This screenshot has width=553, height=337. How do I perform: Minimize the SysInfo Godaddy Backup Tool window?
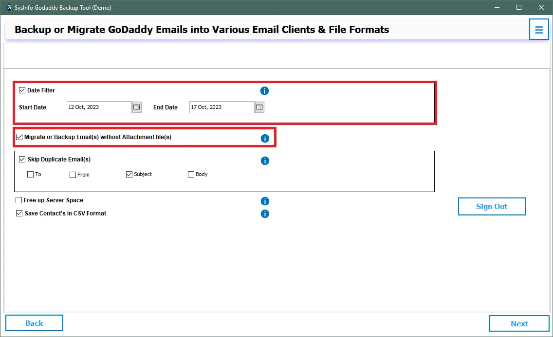497,7
